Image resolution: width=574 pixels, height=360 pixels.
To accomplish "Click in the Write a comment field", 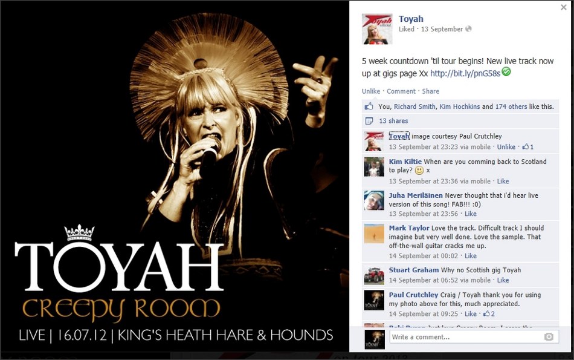I will click(x=474, y=337).
